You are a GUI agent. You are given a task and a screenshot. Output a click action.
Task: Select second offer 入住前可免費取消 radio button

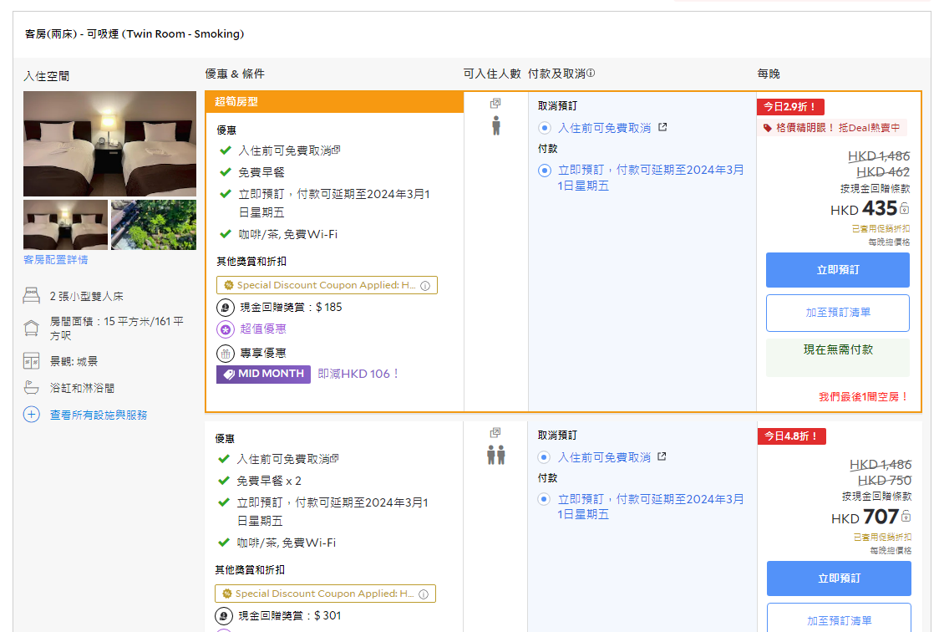coord(544,457)
